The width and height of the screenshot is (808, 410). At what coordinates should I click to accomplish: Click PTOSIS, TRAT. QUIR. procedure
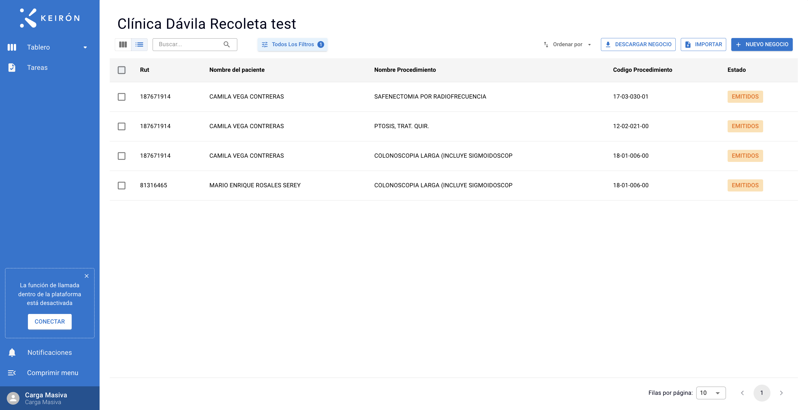[401, 126]
